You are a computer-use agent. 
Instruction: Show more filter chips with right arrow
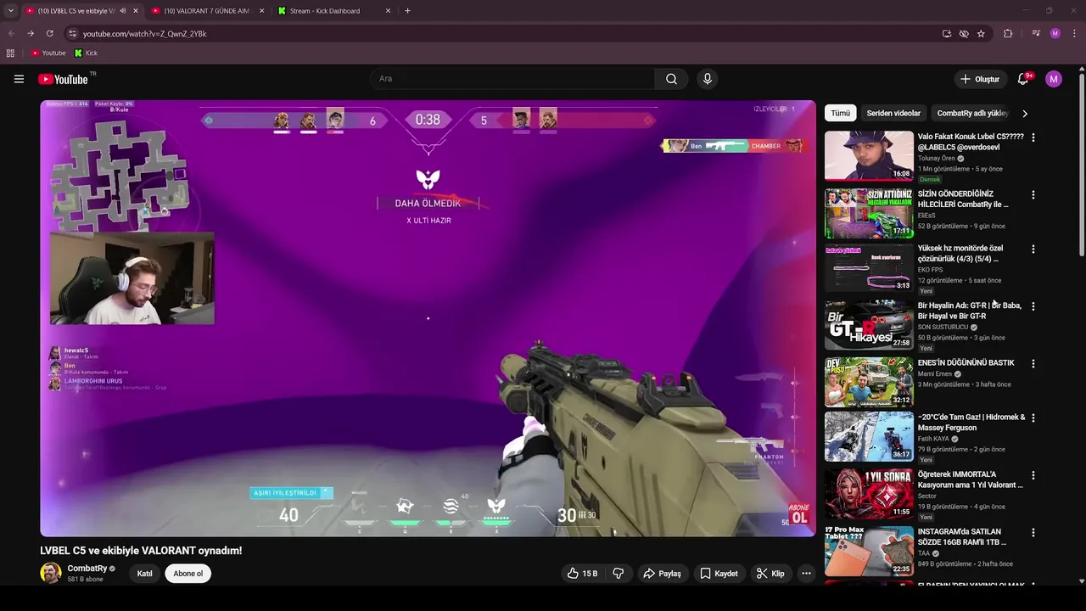1025,113
